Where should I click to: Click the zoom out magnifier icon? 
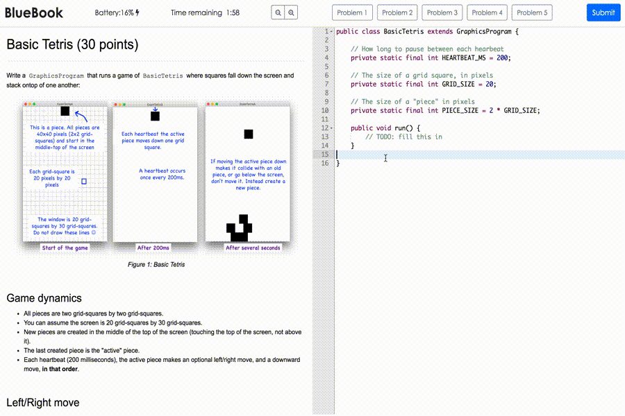278,12
